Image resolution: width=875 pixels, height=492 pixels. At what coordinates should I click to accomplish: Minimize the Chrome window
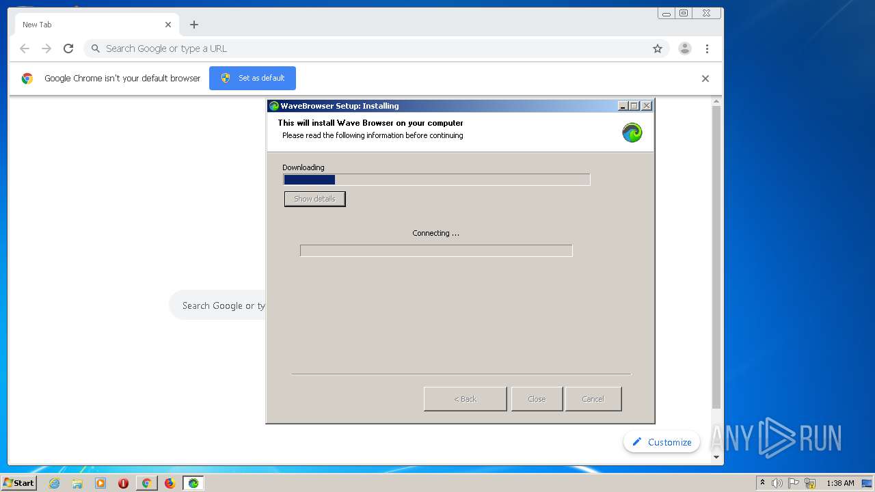(667, 13)
